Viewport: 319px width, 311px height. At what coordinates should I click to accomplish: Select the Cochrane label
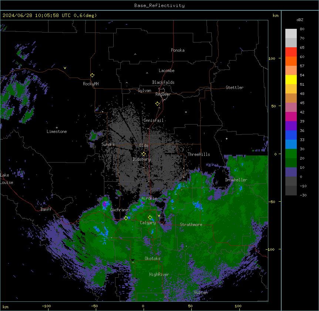click(x=119, y=210)
